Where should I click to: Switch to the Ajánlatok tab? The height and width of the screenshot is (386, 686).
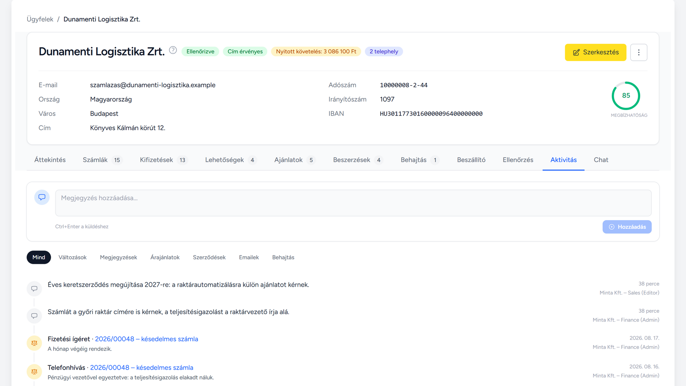point(295,160)
